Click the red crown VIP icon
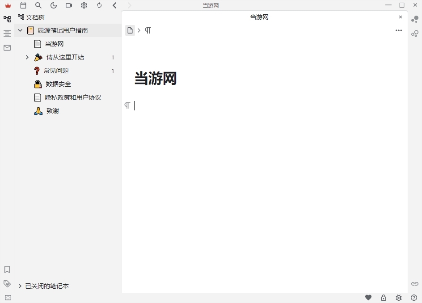This screenshot has height=303, width=422. (x=8, y=5)
